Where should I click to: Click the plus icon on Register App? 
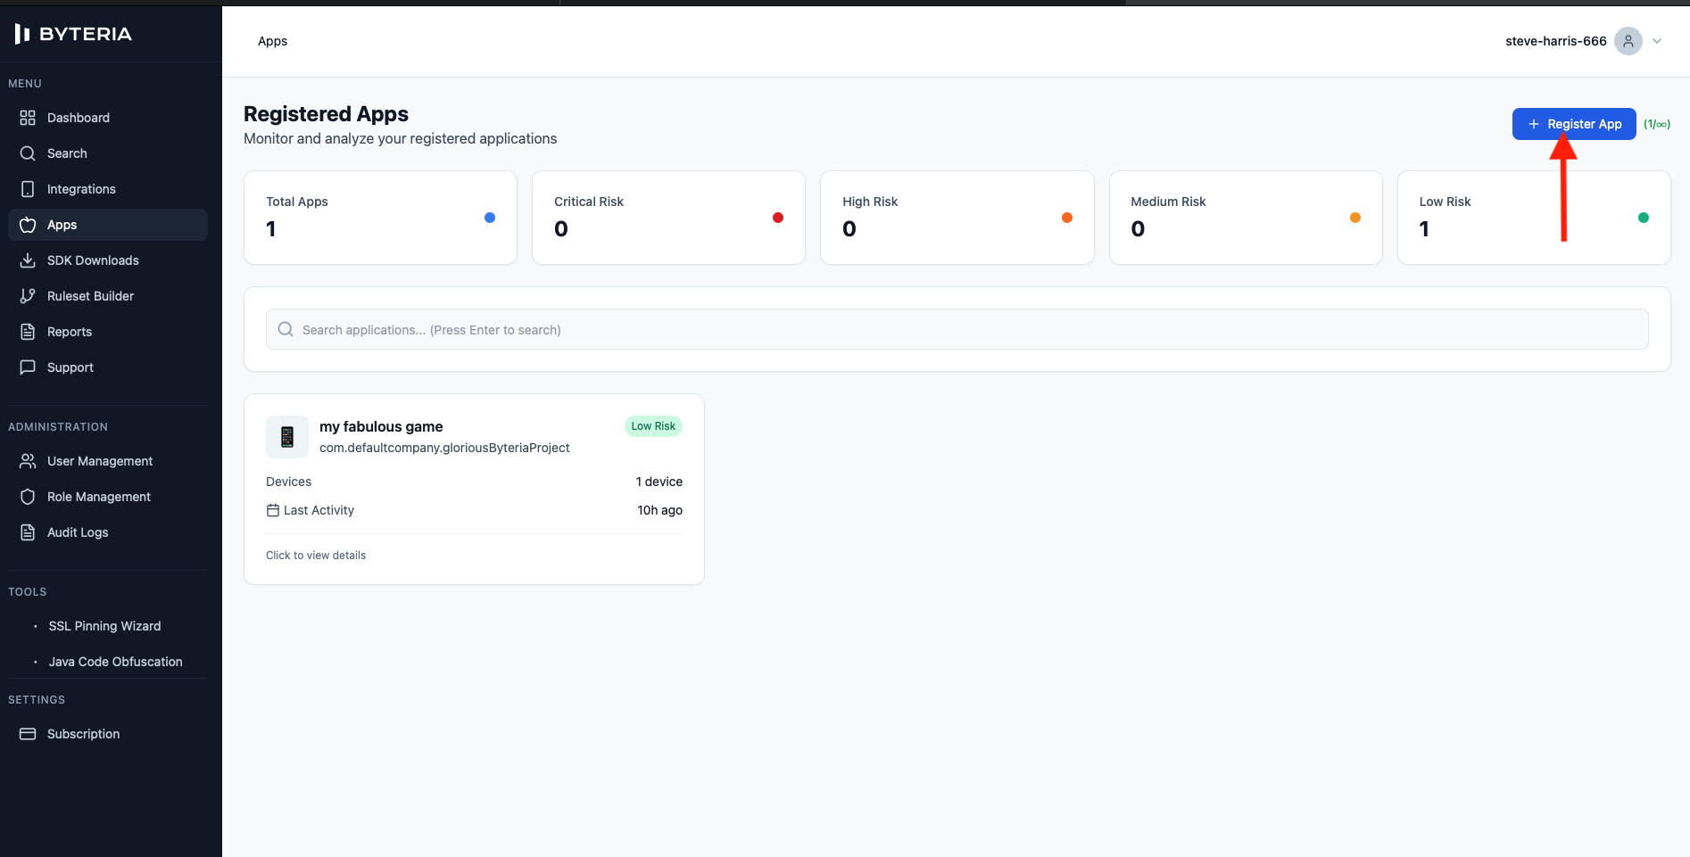(x=1534, y=124)
